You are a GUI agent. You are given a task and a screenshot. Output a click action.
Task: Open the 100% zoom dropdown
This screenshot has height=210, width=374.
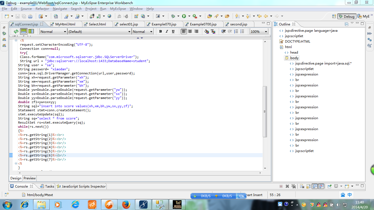[x=259, y=31]
